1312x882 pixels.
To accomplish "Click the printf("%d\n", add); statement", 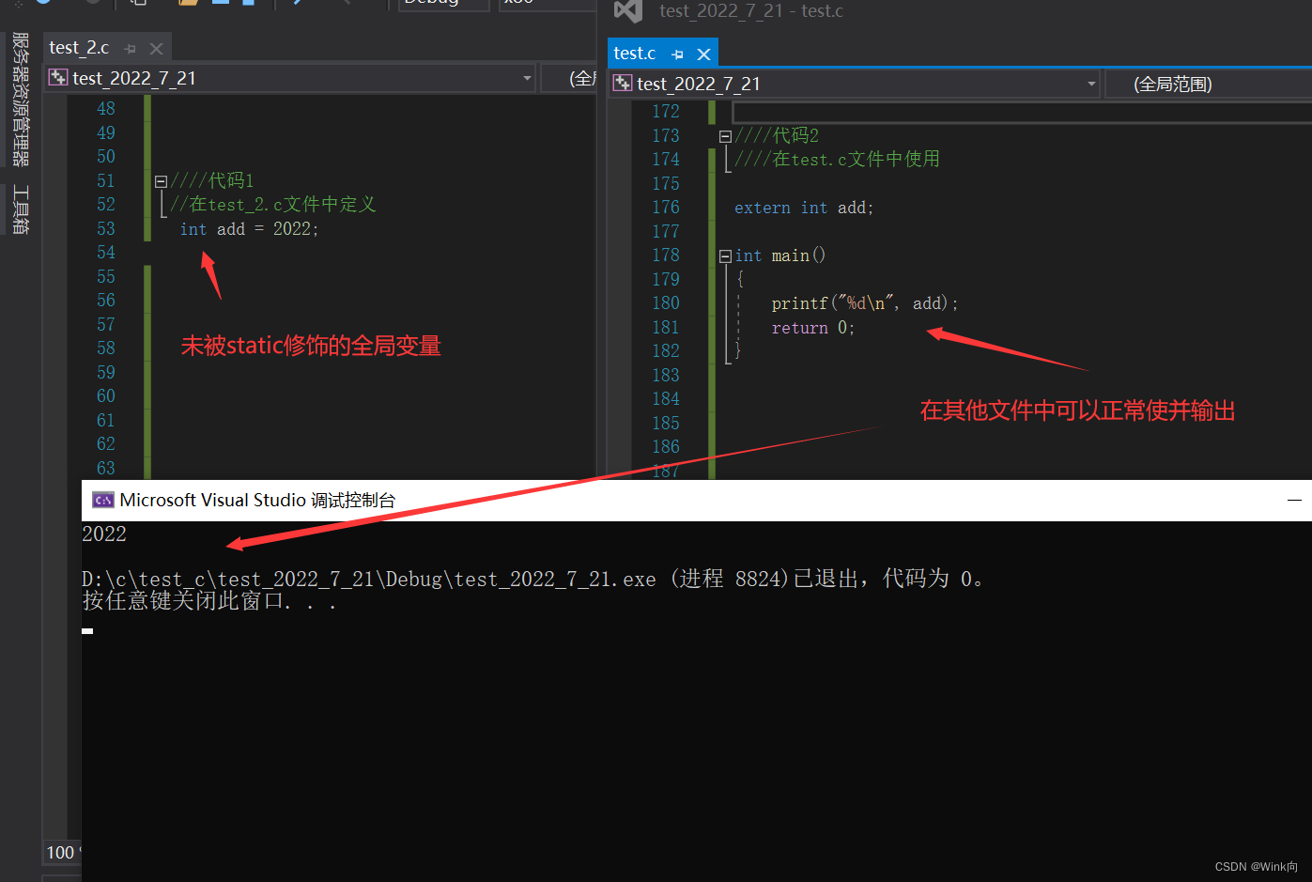I will tap(864, 303).
